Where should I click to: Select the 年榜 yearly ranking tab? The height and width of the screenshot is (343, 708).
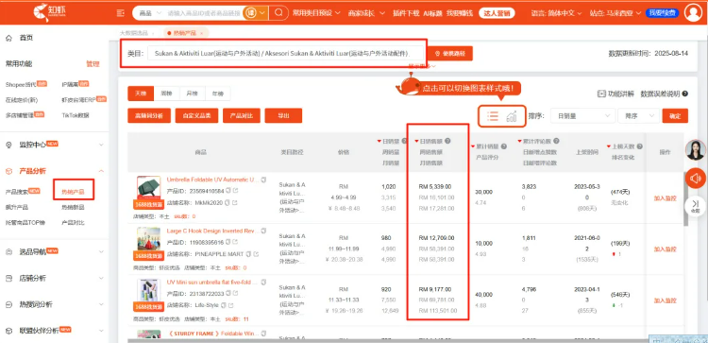(x=217, y=94)
